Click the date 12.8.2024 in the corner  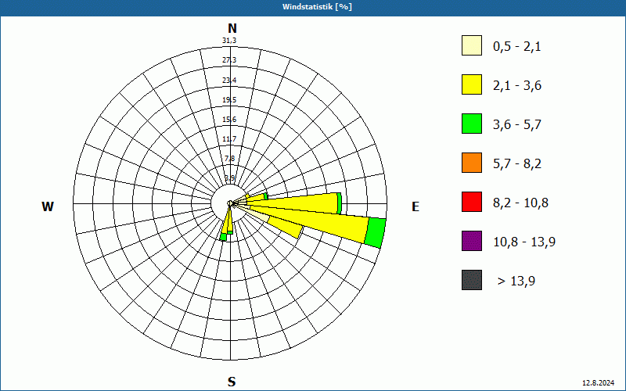598,383
